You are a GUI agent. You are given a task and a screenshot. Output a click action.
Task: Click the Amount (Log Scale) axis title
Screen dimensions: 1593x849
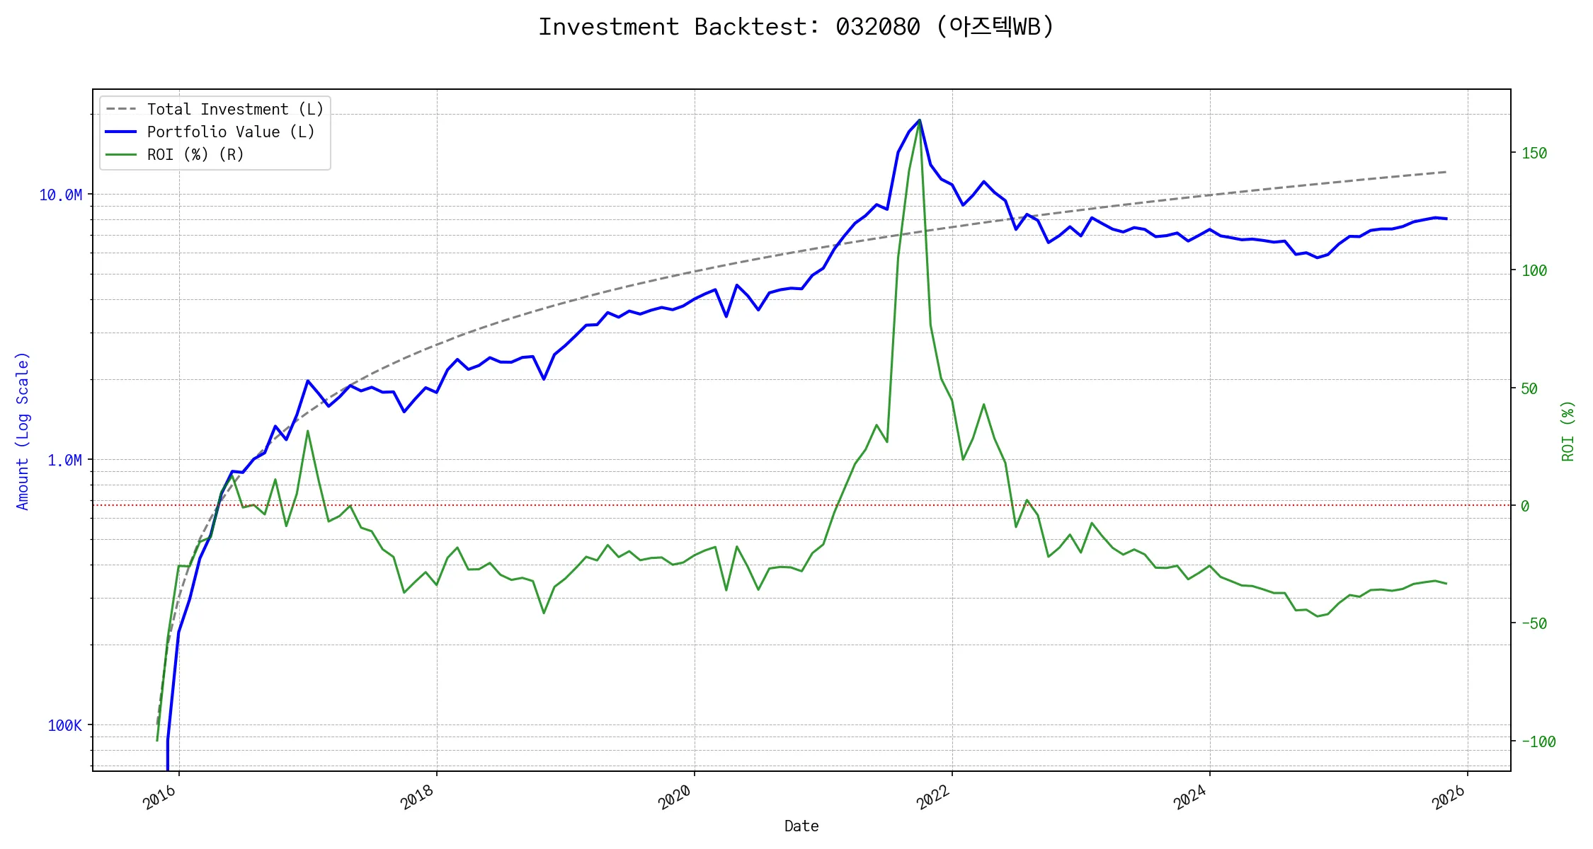click(23, 430)
